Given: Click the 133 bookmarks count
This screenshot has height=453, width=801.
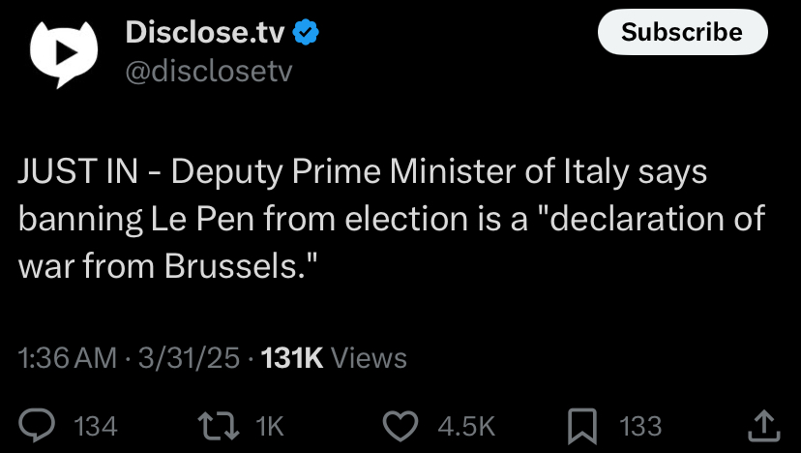Looking at the screenshot, I should coord(640,426).
